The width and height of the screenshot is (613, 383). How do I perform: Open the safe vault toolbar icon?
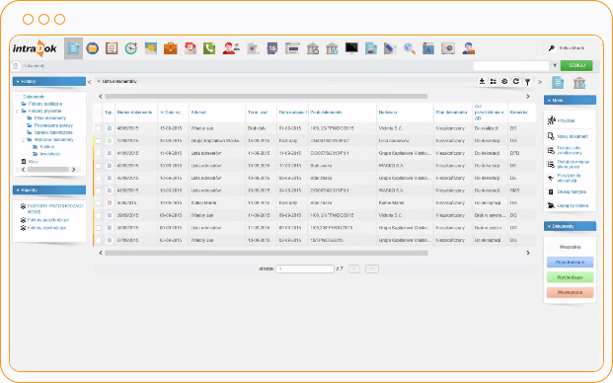click(x=448, y=48)
